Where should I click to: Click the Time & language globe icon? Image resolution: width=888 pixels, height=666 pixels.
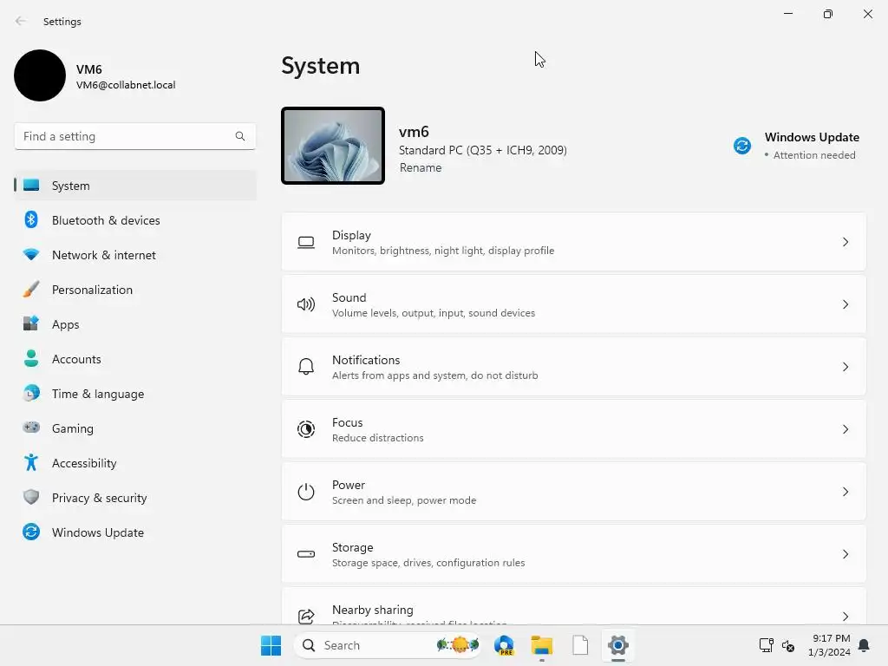[x=31, y=393]
